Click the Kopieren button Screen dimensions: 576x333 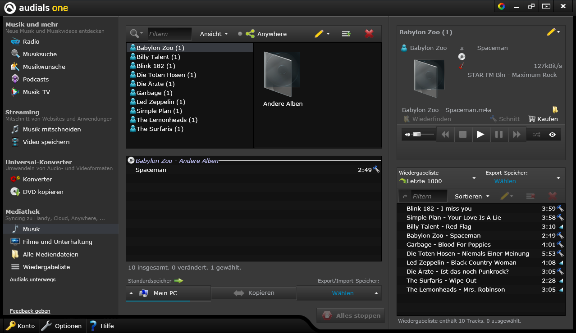[x=254, y=293]
